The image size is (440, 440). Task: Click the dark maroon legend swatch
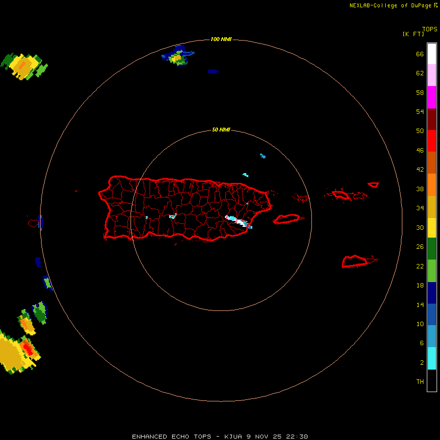(432, 119)
